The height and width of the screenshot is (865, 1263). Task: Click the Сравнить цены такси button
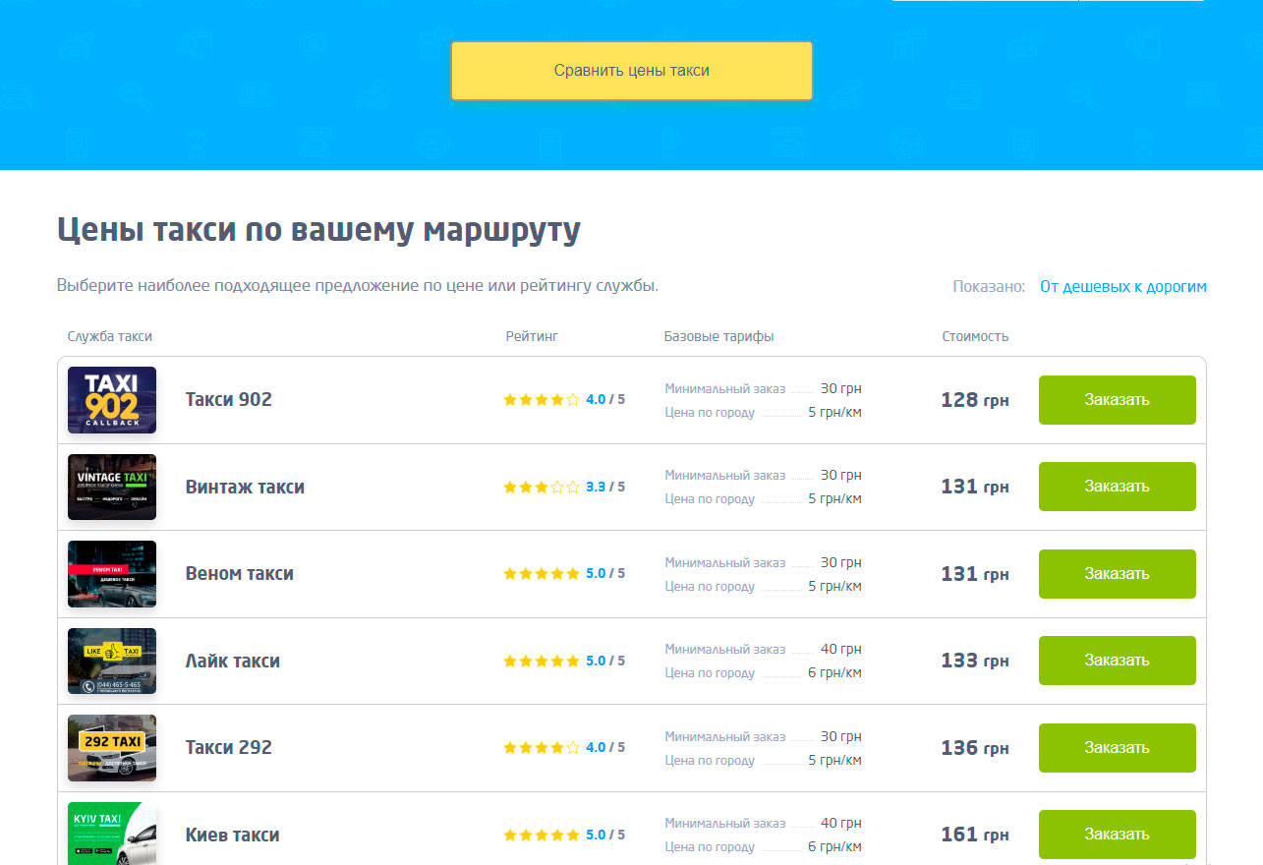(x=631, y=71)
